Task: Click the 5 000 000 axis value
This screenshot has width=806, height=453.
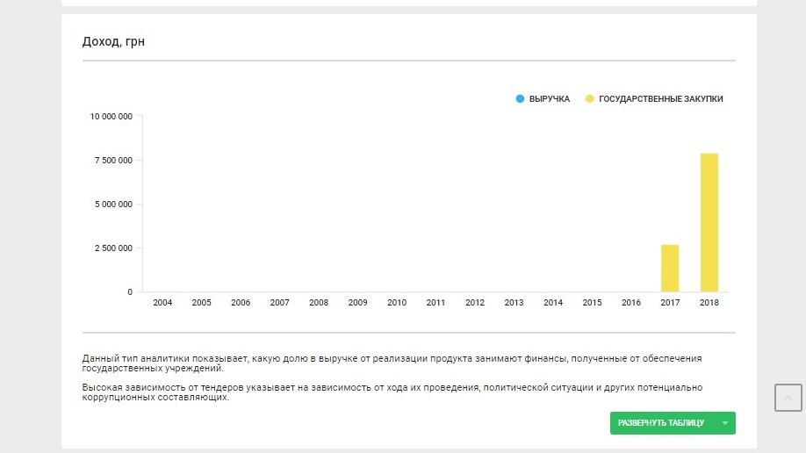Action: (x=114, y=204)
